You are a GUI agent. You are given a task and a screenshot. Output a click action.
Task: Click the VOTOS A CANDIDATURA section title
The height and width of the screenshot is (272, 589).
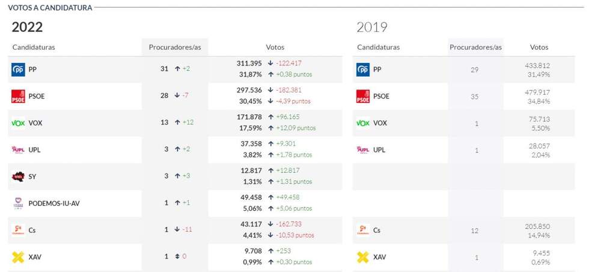(x=50, y=8)
